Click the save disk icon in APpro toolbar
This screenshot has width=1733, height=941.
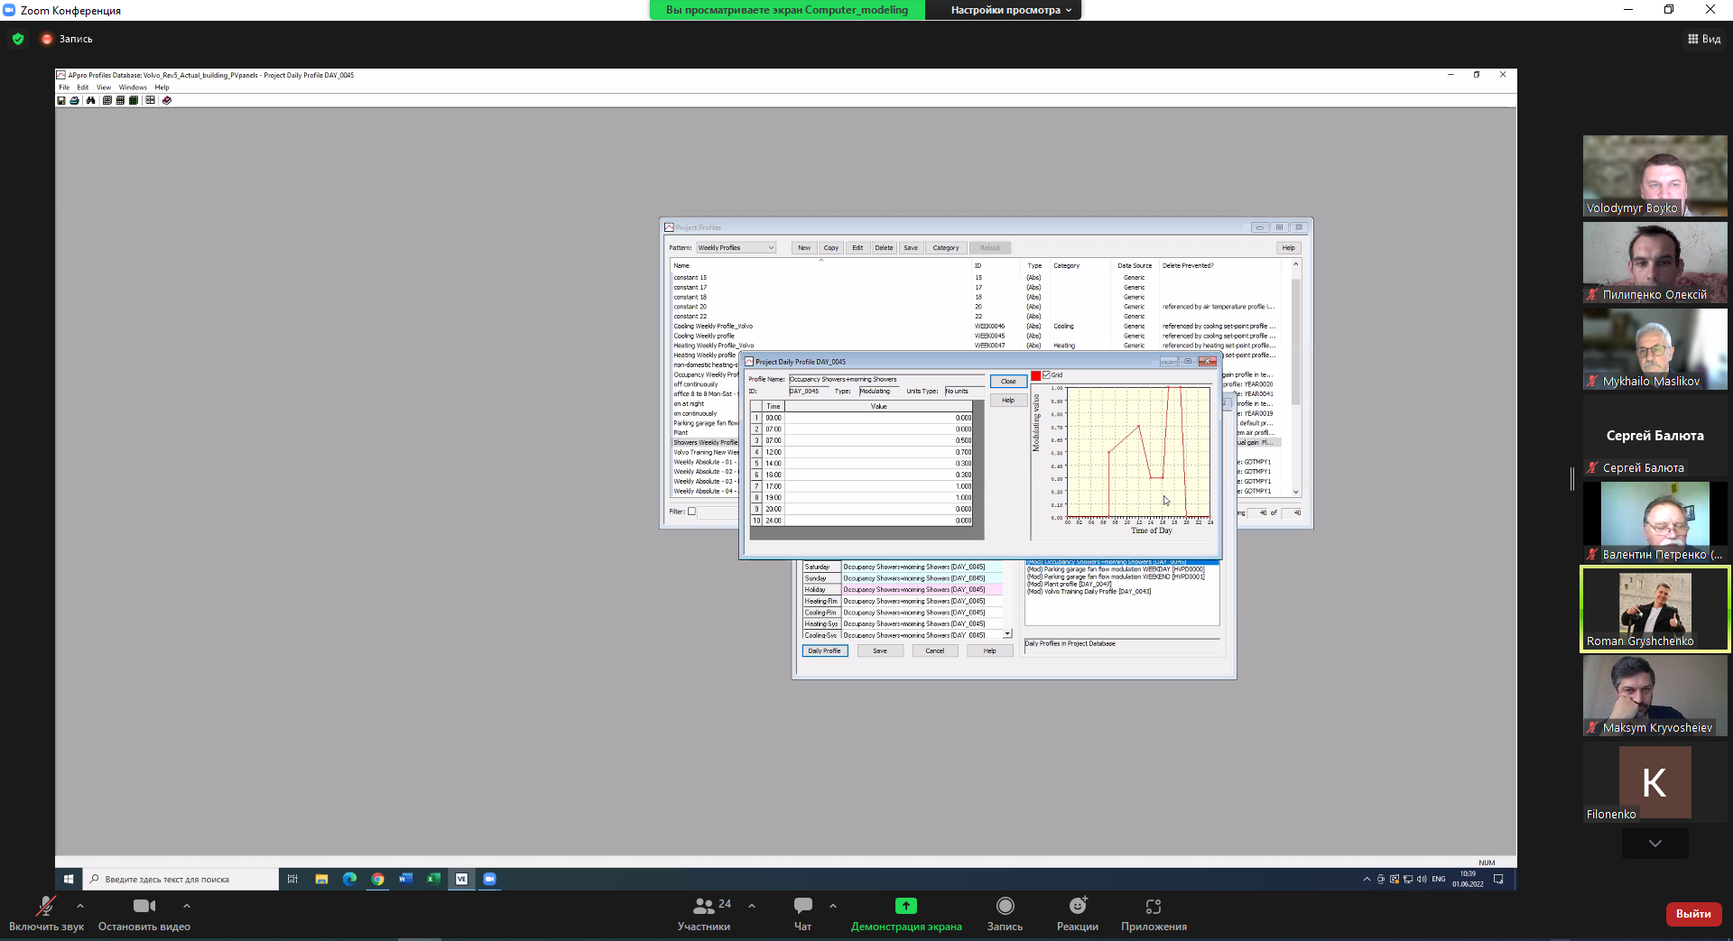[x=61, y=100]
